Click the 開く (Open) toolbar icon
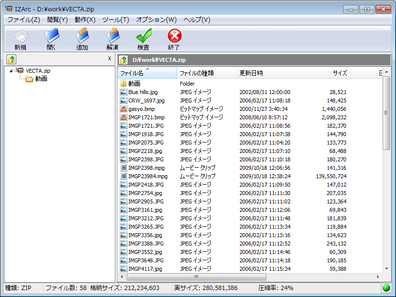Screen dimensions: 396x297 pos(51,36)
